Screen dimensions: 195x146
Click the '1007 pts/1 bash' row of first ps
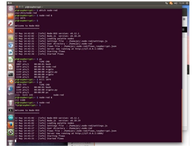pos(33,64)
